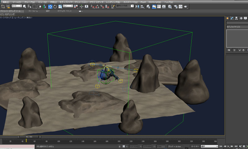248x149 pixels.
Task: Open the 編集 (Edit) menu
Action: coord(6,2)
